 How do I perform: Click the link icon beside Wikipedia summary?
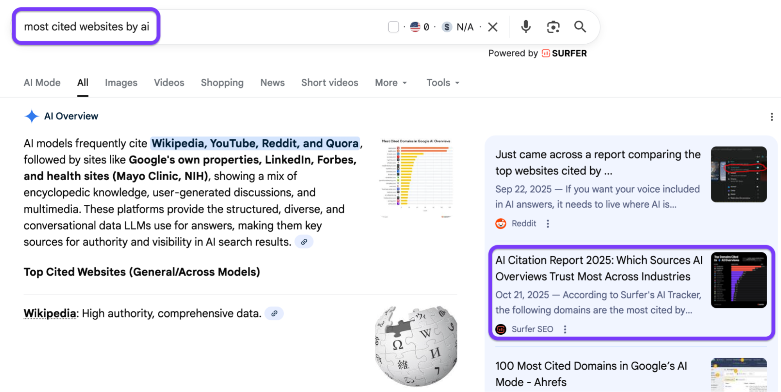click(x=274, y=313)
